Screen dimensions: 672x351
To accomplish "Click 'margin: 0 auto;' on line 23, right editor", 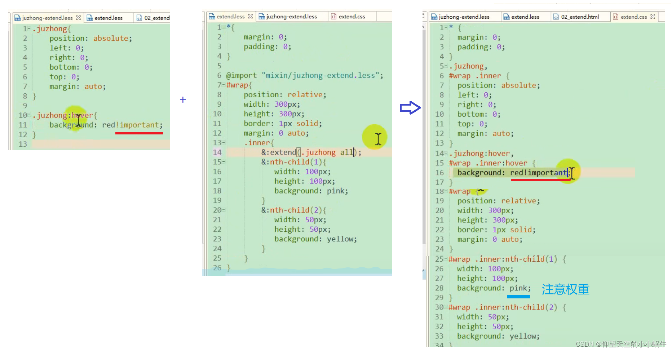I will tap(490, 239).
